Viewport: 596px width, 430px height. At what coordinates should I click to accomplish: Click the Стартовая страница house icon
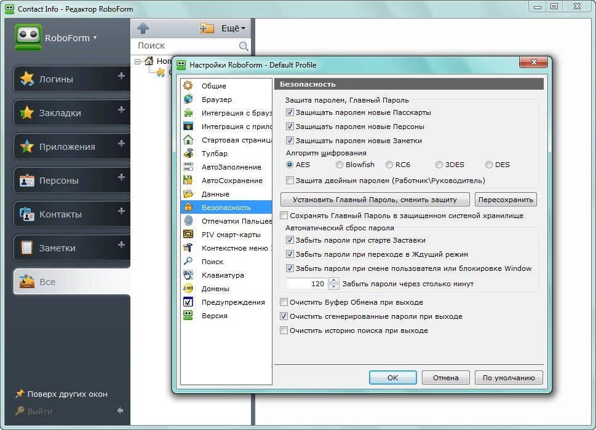pyautogui.click(x=188, y=139)
